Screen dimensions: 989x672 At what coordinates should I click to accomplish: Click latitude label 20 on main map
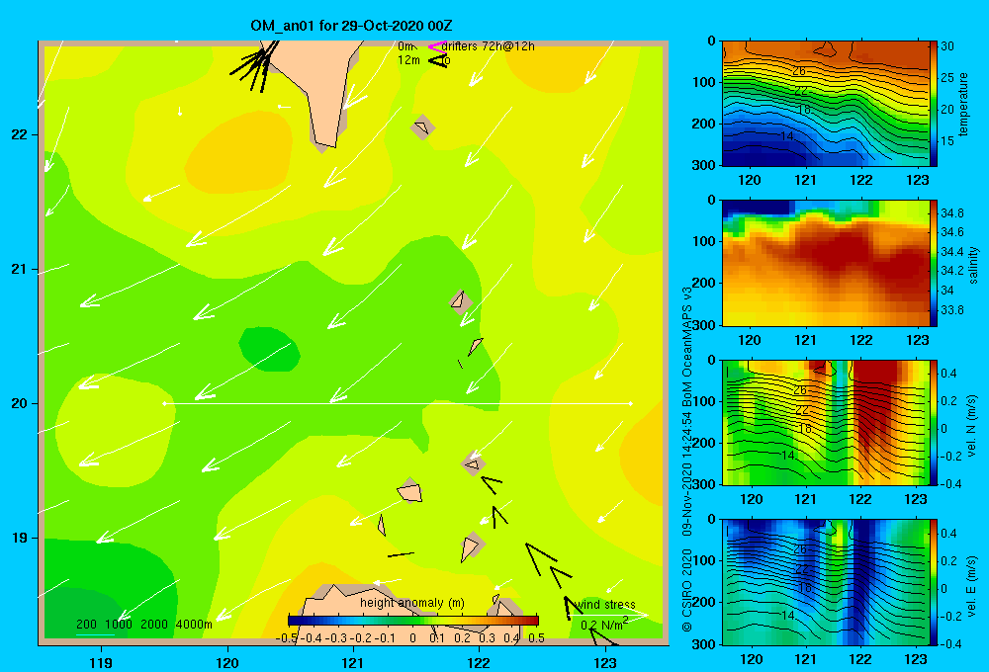19,403
